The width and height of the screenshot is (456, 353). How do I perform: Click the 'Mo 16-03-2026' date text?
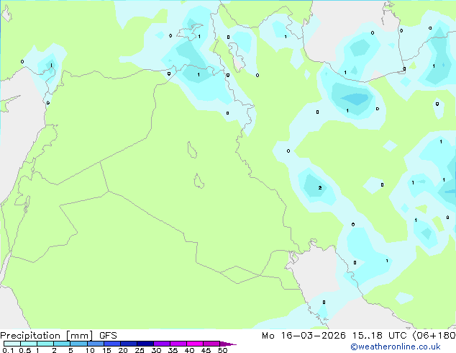coord(304,336)
